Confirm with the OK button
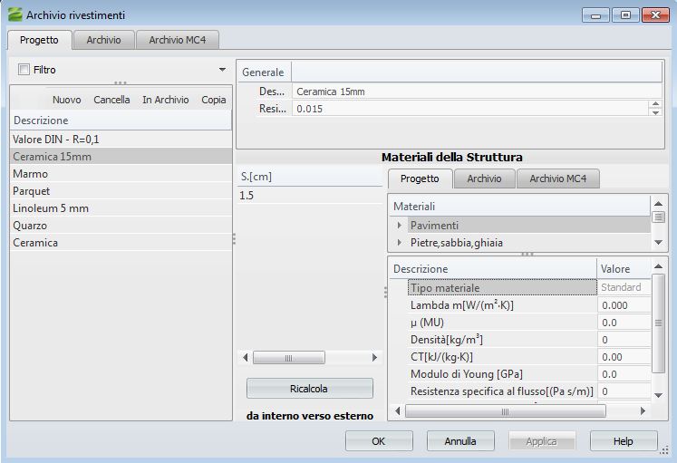The image size is (677, 463). coord(379,441)
